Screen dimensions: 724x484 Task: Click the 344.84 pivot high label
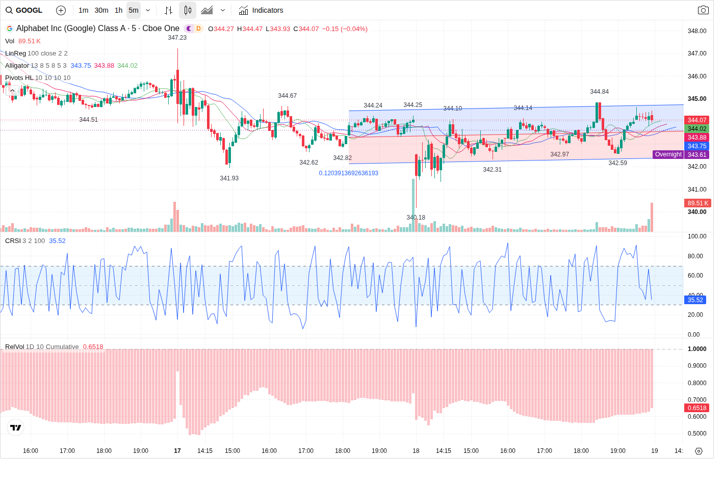point(600,92)
